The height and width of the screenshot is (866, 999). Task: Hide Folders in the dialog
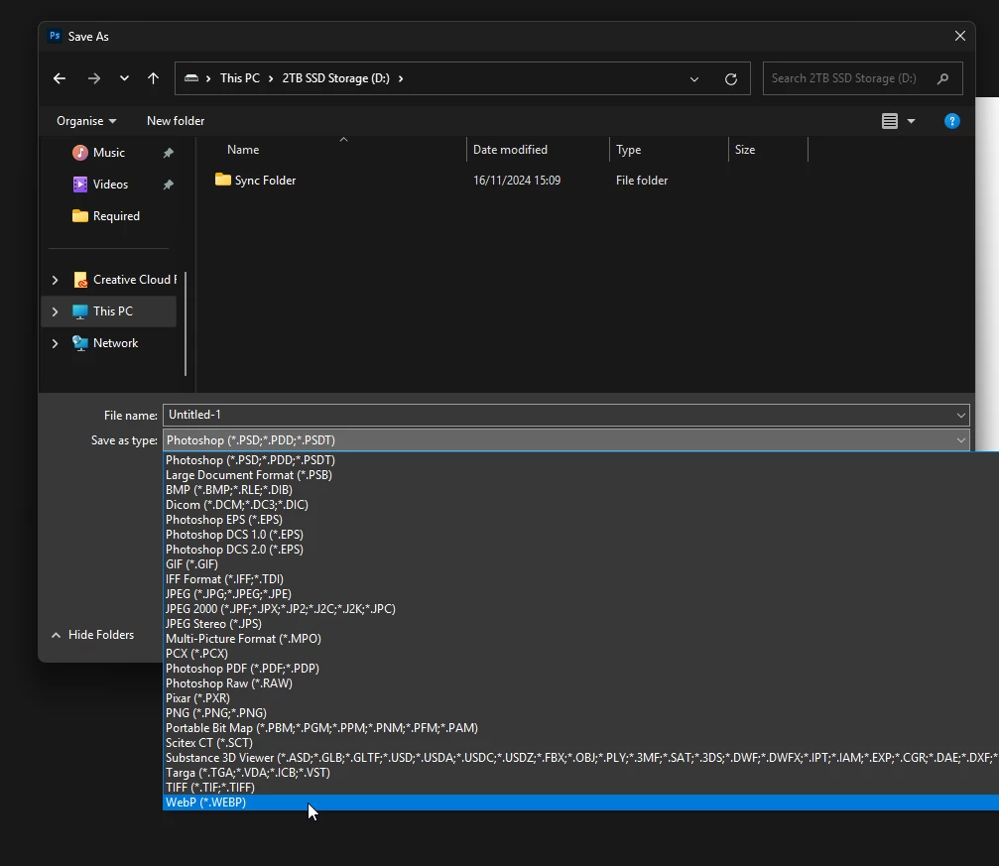[93, 635]
